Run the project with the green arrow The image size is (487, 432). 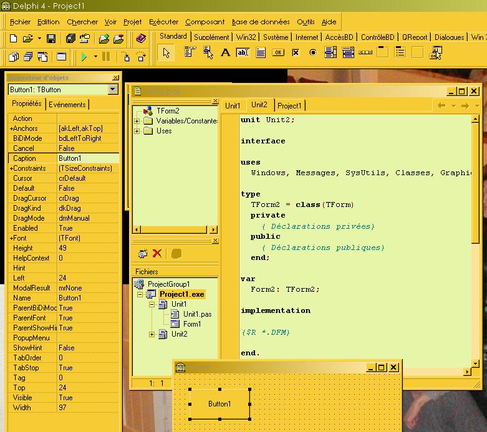pyautogui.click(x=84, y=57)
